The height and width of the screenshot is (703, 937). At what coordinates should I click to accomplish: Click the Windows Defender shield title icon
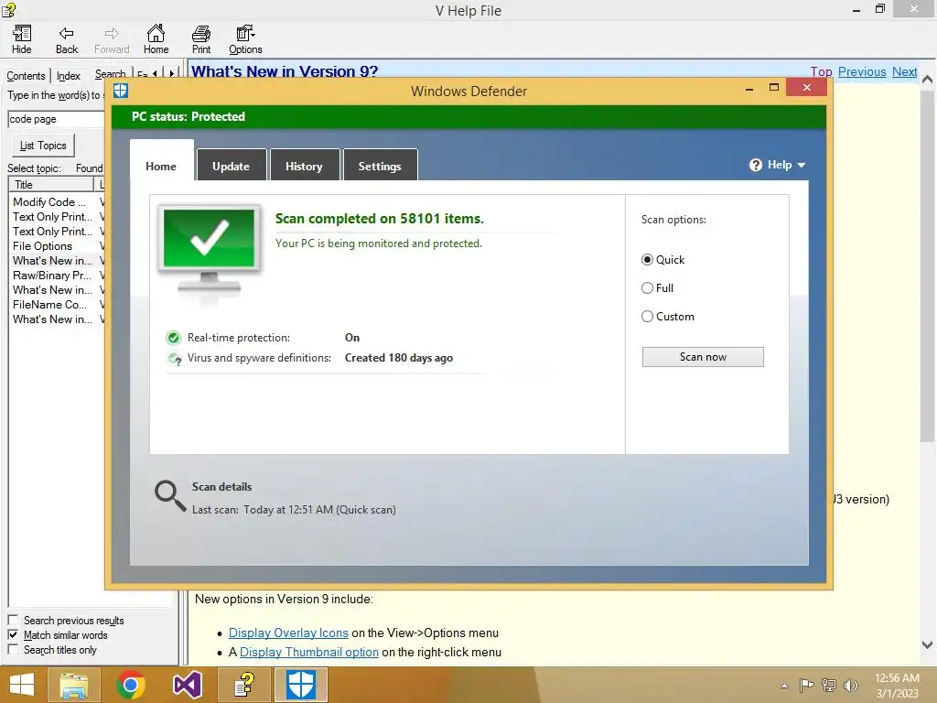click(121, 91)
